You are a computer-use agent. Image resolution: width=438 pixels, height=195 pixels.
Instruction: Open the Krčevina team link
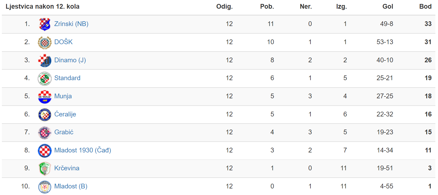[67, 168]
